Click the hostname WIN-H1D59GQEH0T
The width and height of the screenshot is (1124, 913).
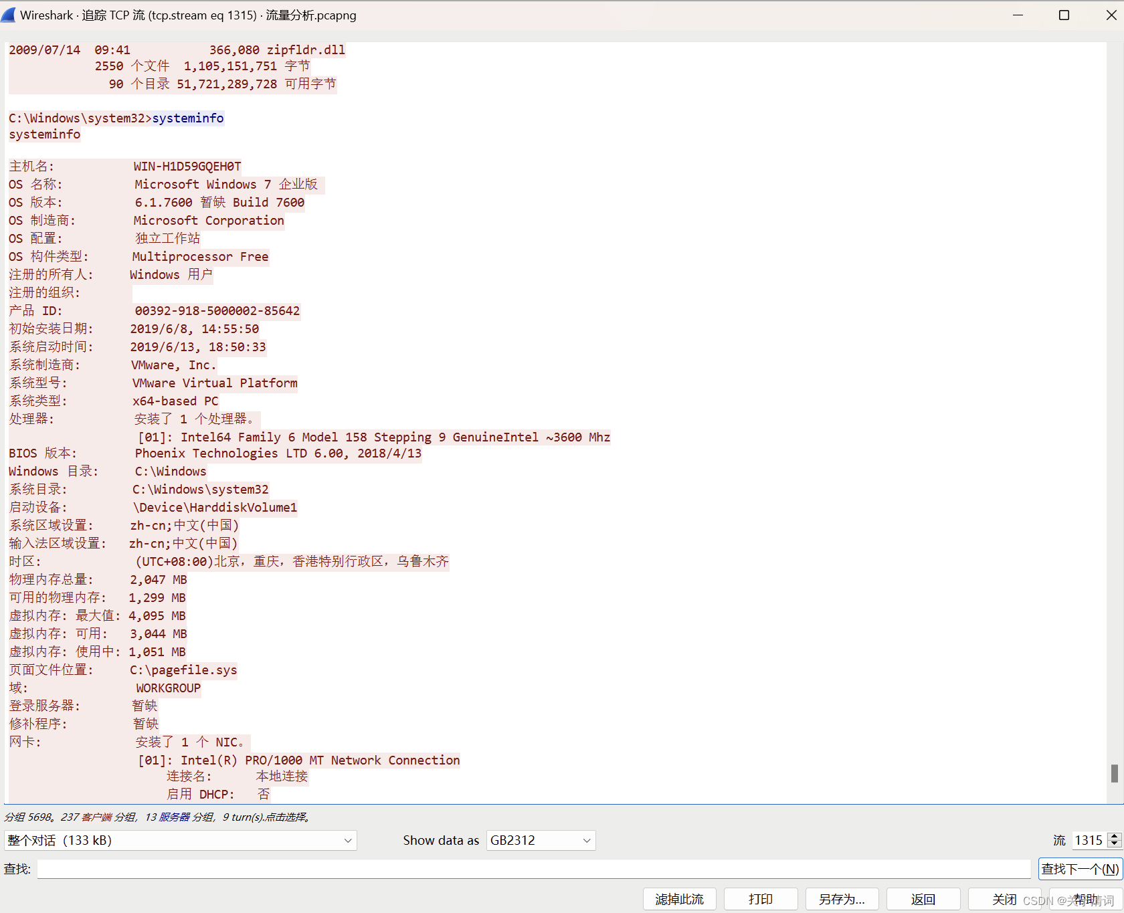coord(187,166)
